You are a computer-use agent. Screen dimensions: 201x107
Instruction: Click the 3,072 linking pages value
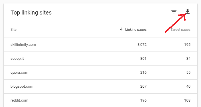(142, 45)
